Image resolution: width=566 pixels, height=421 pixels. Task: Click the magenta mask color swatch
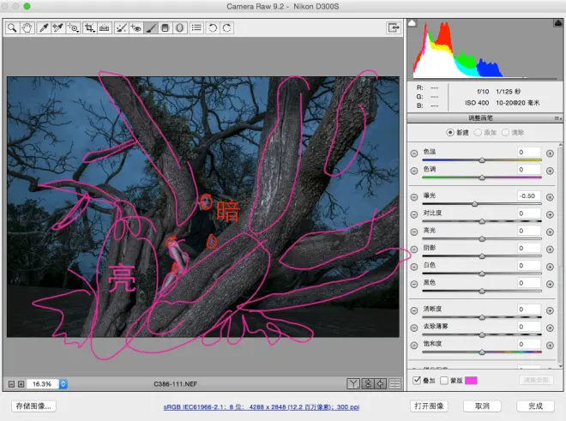click(x=471, y=380)
